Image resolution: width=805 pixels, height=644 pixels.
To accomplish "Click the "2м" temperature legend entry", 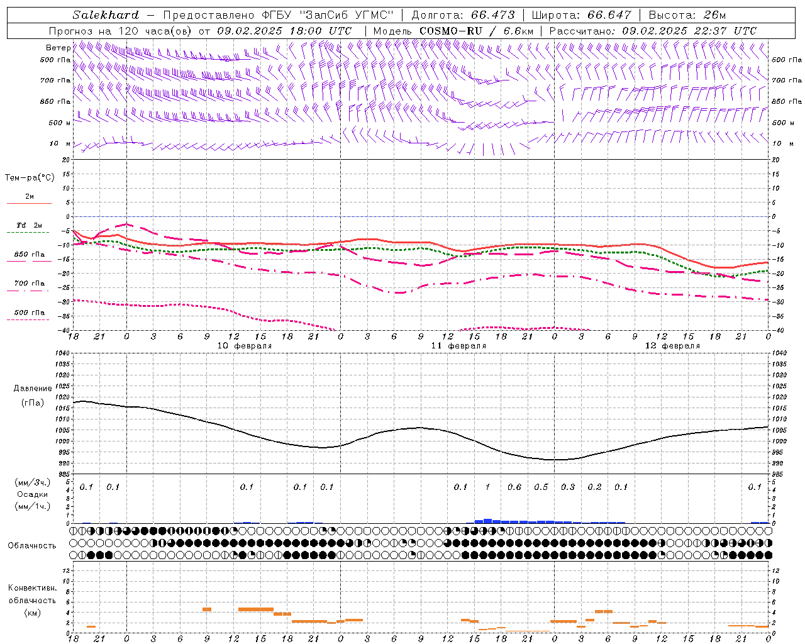I will tap(30, 197).
